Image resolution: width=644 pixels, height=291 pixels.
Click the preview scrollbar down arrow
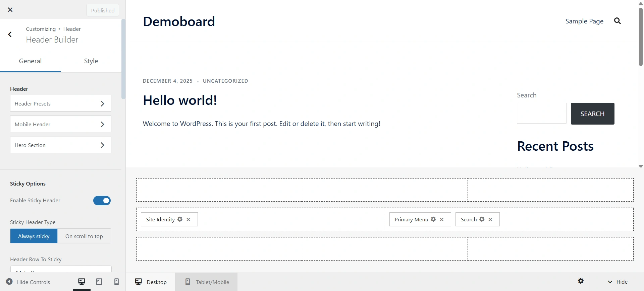pos(641,166)
